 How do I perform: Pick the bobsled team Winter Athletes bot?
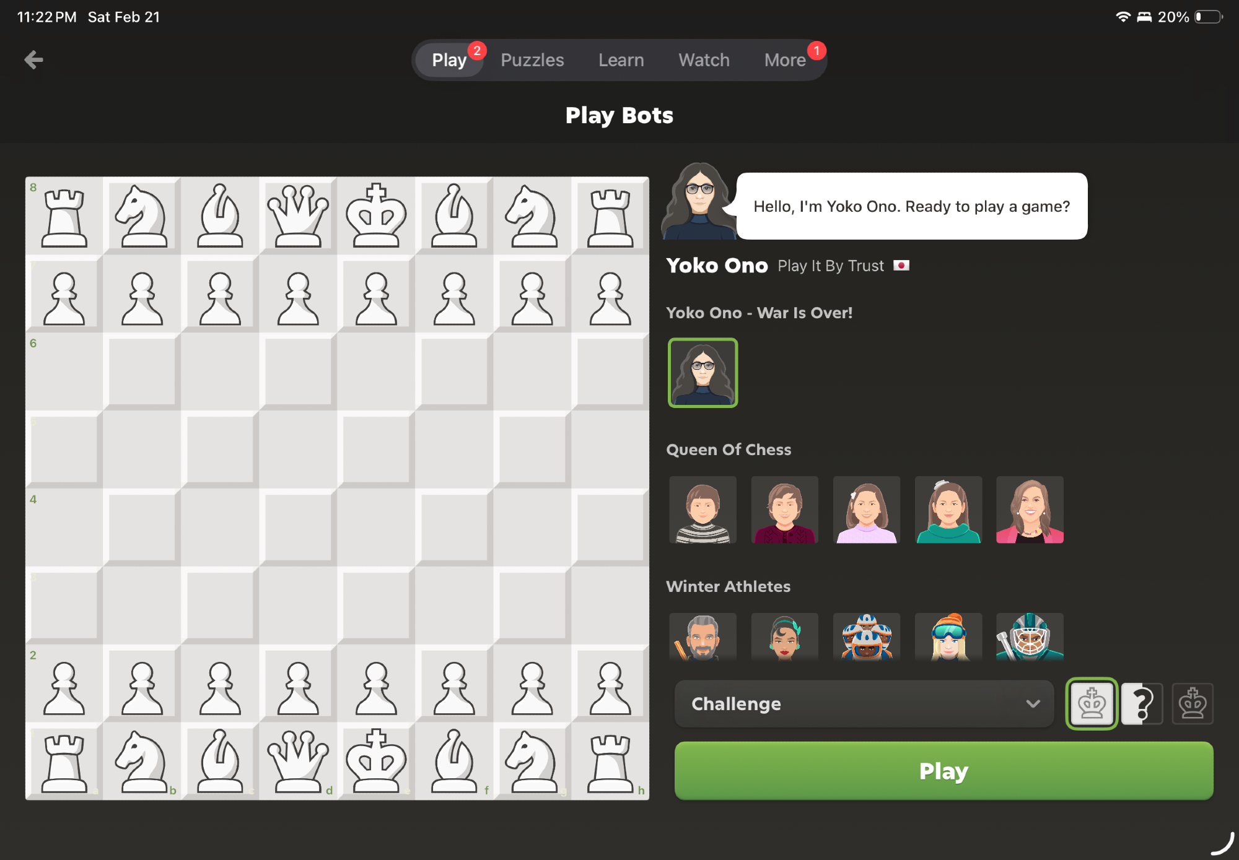tap(866, 637)
